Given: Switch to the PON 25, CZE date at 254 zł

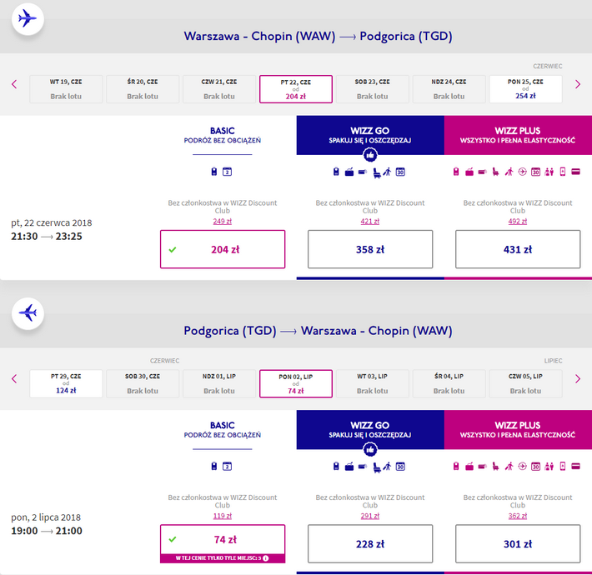Looking at the screenshot, I should click(x=525, y=89).
